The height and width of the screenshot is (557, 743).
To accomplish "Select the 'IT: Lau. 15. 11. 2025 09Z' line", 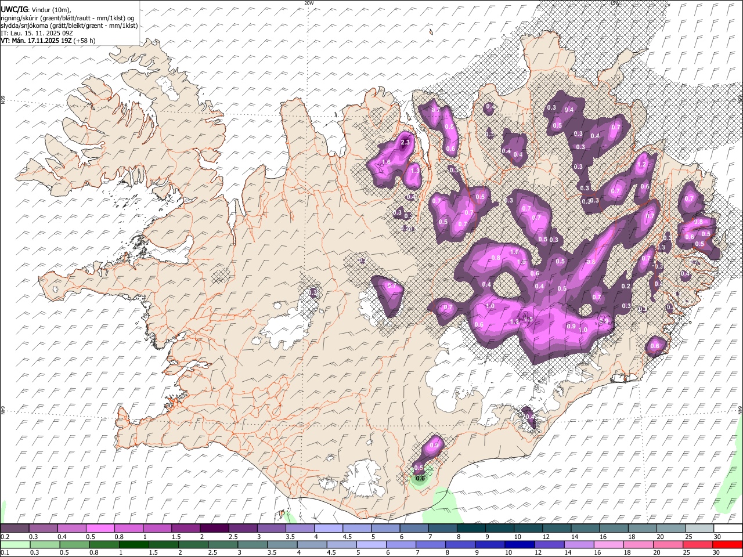I will pos(37,33).
